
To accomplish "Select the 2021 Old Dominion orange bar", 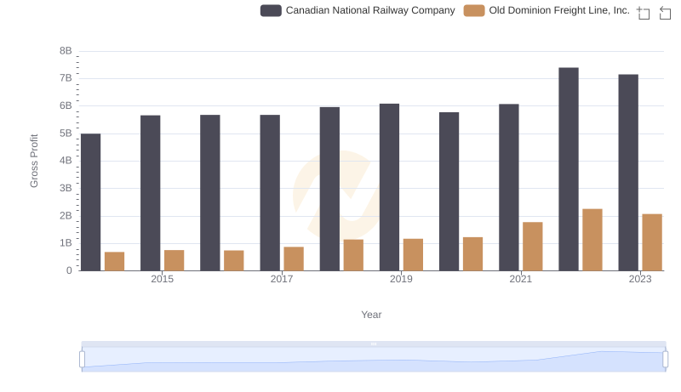I will pyautogui.click(x=533, y=247).
